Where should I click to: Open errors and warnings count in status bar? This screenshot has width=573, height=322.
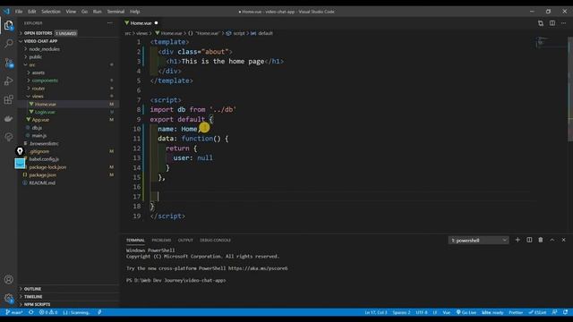click(48, 312)
